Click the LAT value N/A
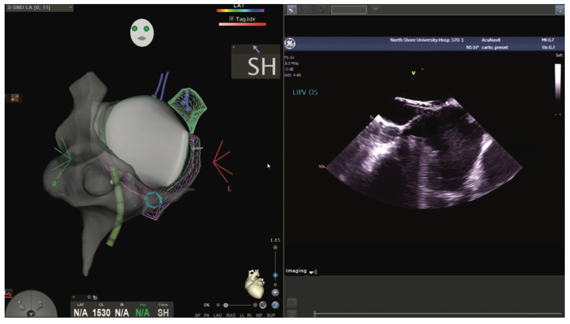This screenshot has height=324, width=570. pos(81,312)
